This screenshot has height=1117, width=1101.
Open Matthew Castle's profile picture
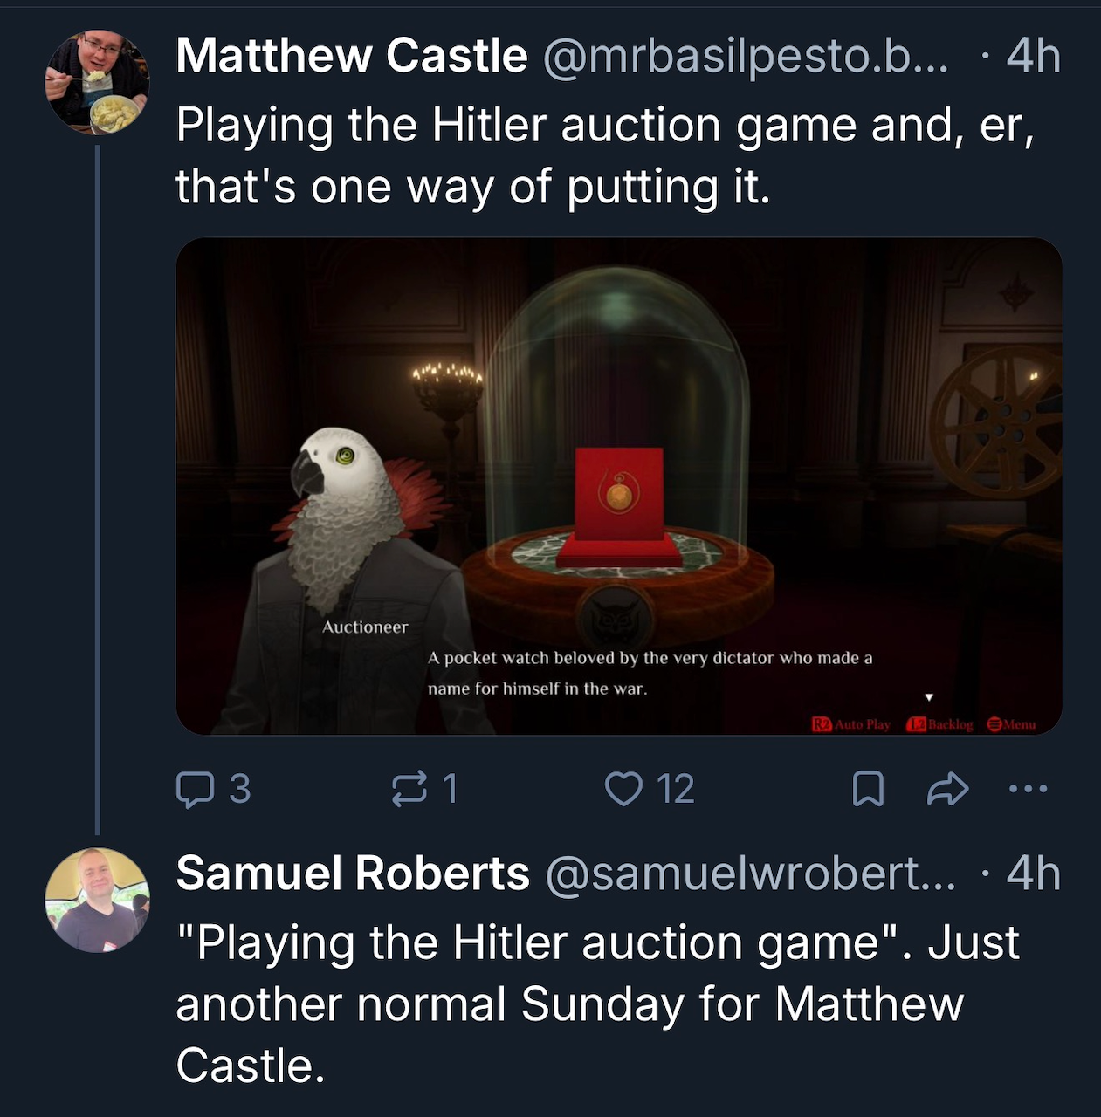click(x=98, y=82)
